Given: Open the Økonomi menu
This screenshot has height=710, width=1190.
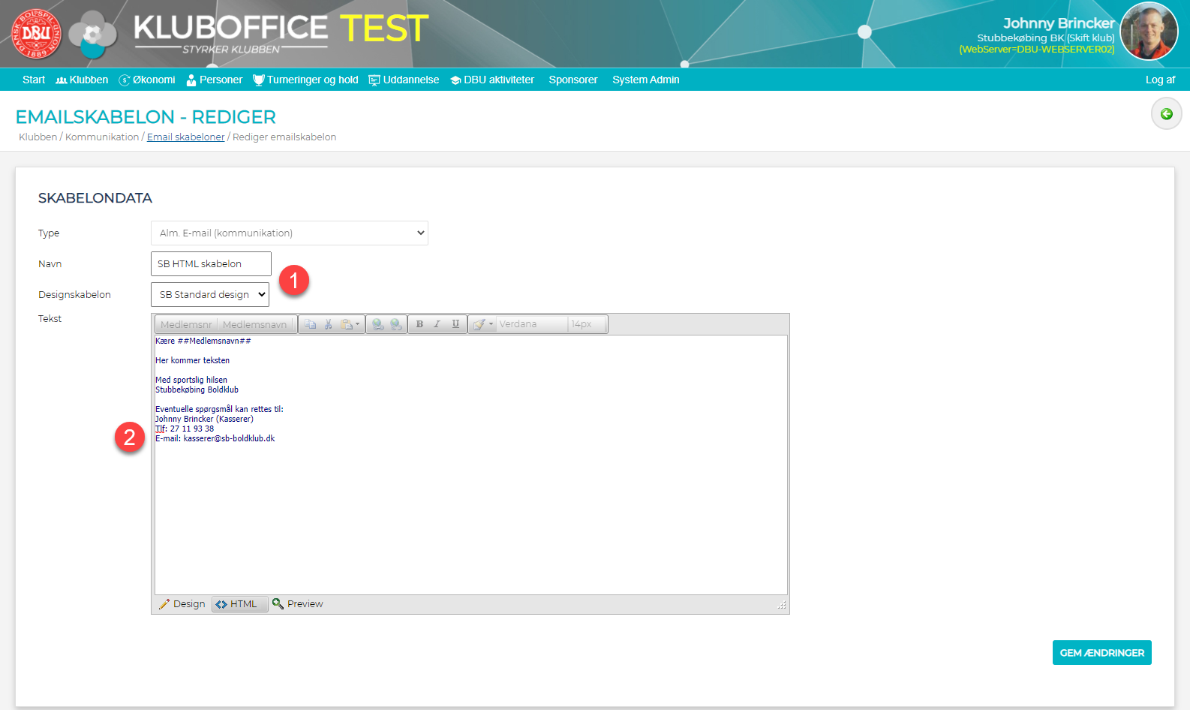Looking at the screenshot, I should click(x=147, y=80).
